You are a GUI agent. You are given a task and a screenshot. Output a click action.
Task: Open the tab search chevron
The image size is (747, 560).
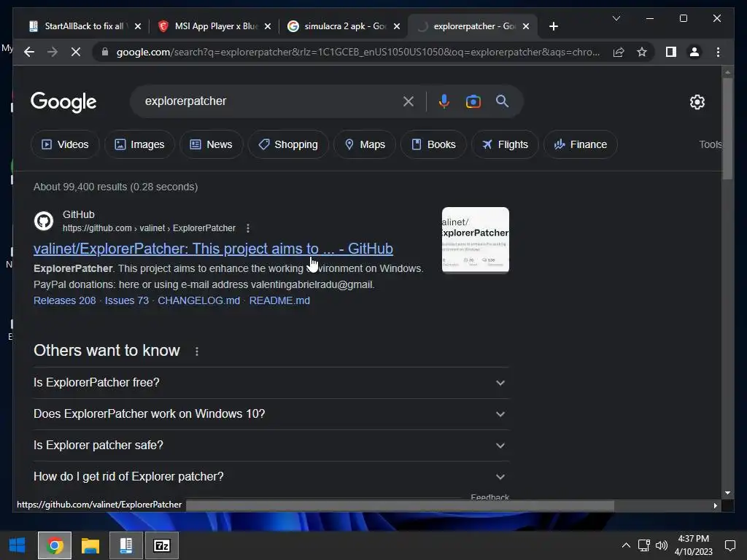point(616,18)
